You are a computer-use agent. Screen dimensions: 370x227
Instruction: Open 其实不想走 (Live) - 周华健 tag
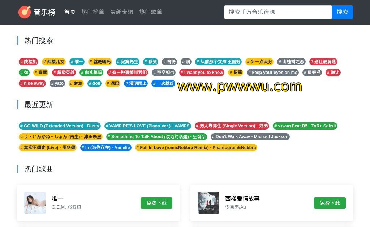[x=48, y=148]
